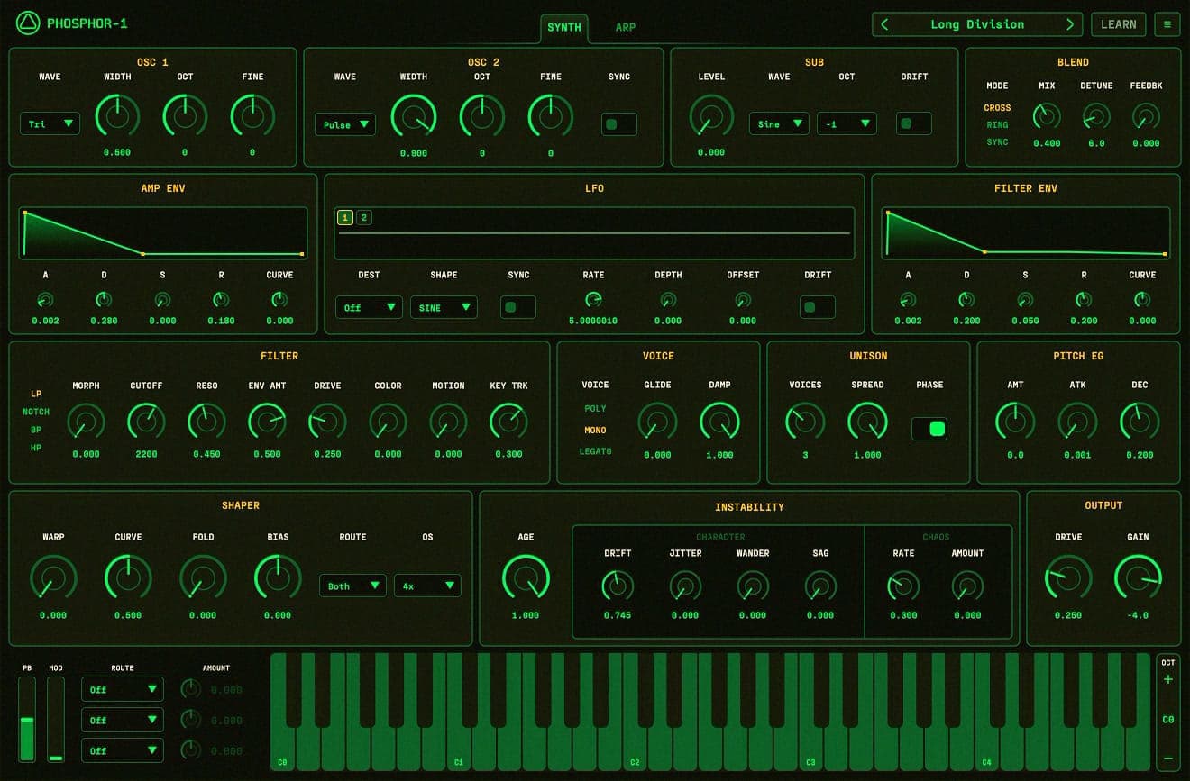The width and height of the screenshot is (1190, 781).
Task: Click the FILTER RESO knob
Action: pyautogui.click(x=206, y=421)
